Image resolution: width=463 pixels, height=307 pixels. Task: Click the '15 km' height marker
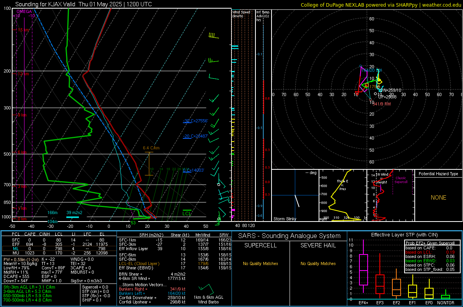tap(23, 30)
